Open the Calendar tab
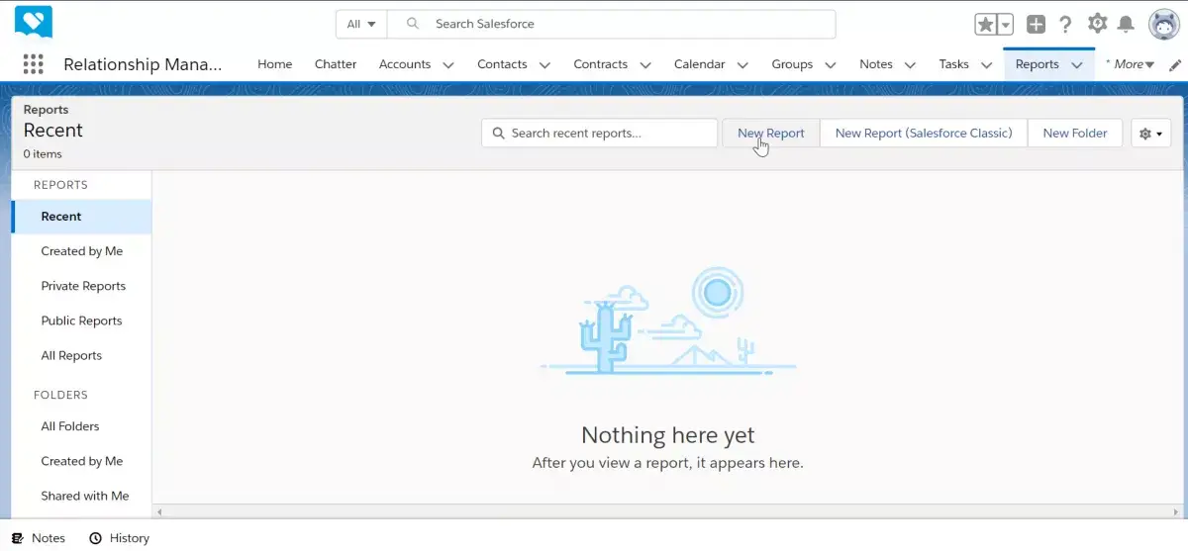The width and height of the screenshot is (1188, 551). coord(700,64)
